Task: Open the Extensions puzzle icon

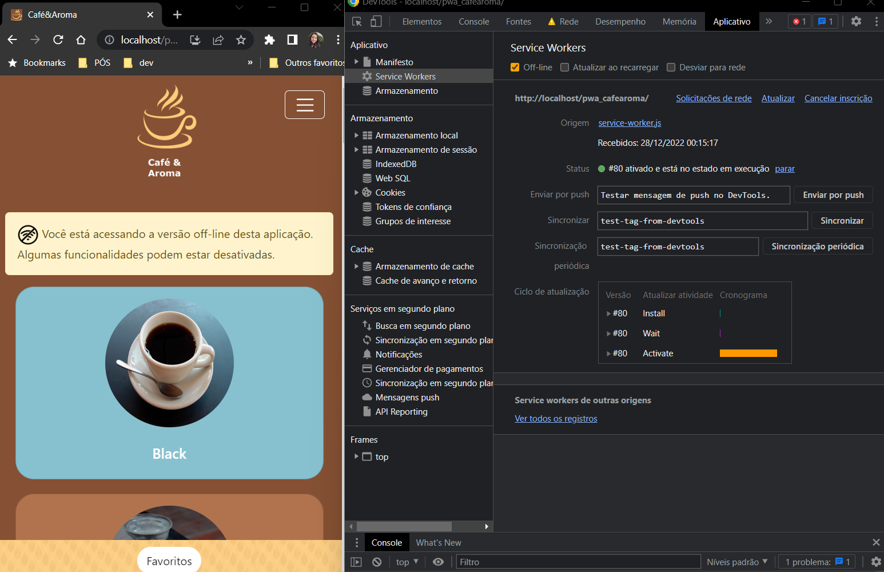Action: [x=269, y=39]
